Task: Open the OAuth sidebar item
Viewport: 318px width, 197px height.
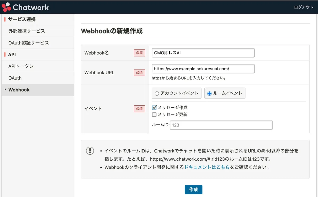Action: pyautogui.click(x=15, y=78)
